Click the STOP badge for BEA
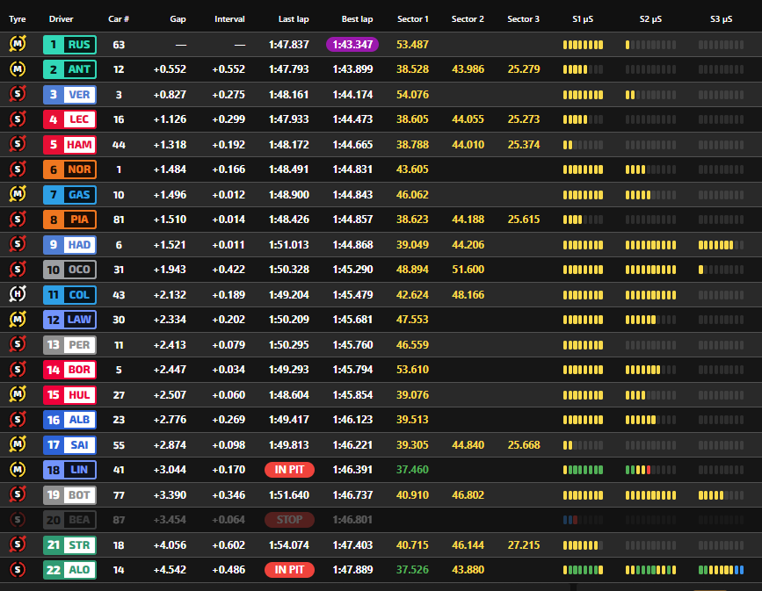This screenshot has height=591, width=762. coord(289,520)
